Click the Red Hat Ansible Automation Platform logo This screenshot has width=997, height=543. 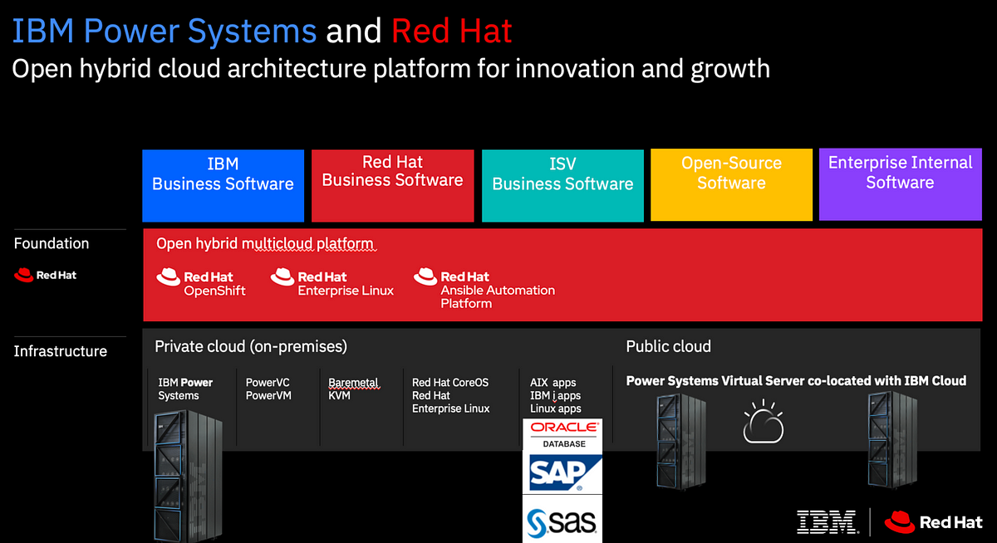pyautogui.click(x=484, y=288)
